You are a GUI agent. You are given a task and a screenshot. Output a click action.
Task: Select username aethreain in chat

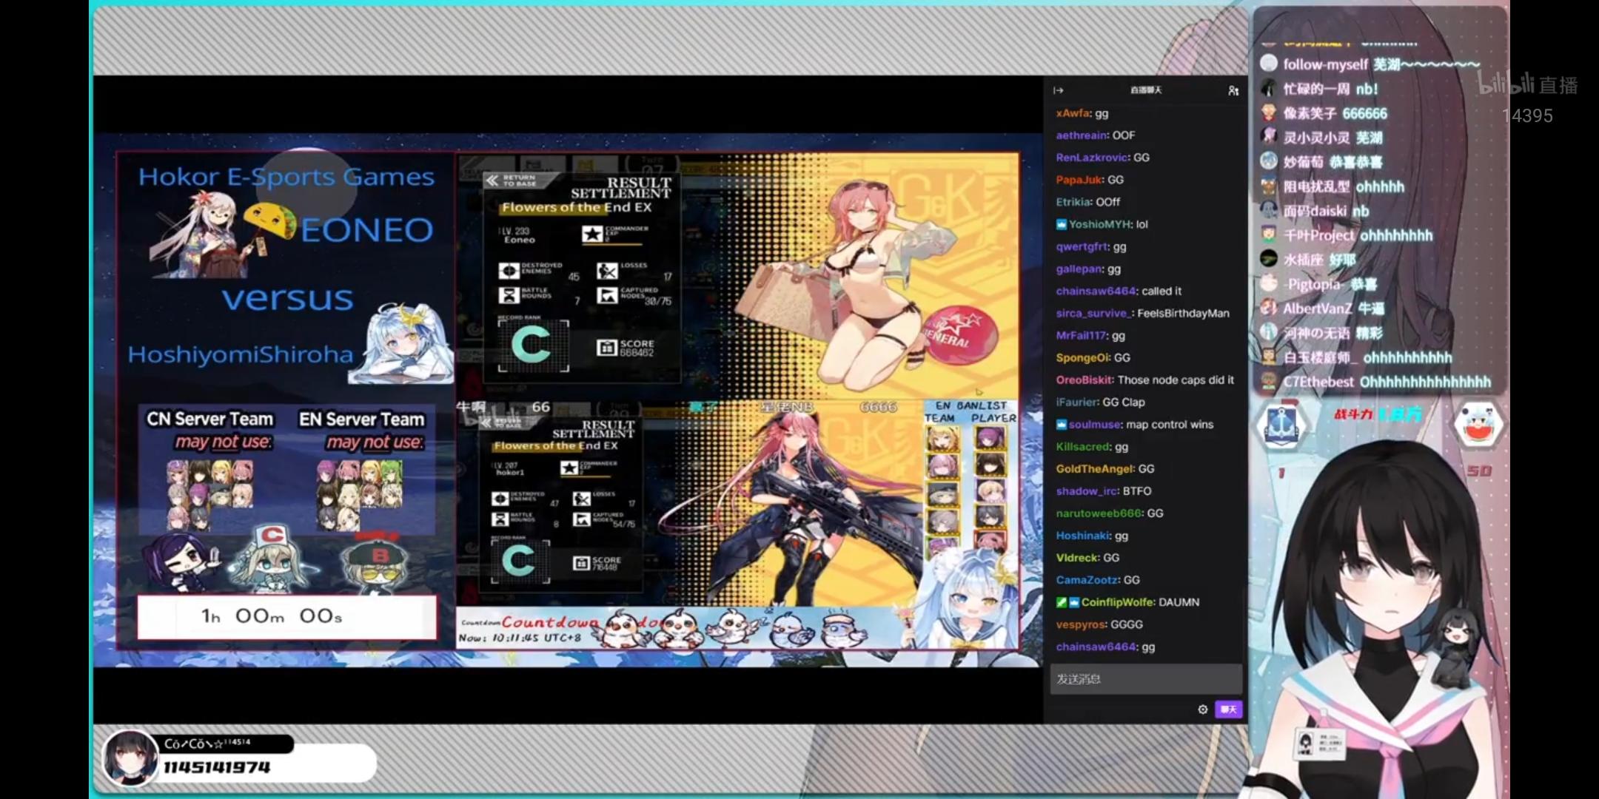[1082, 135]
